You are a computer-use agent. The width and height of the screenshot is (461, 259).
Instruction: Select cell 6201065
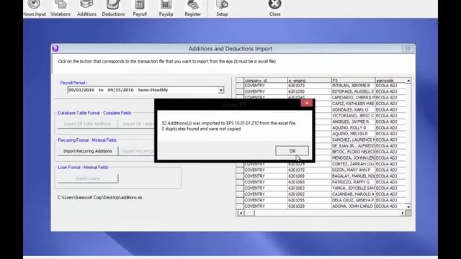(x=309, y=182)
